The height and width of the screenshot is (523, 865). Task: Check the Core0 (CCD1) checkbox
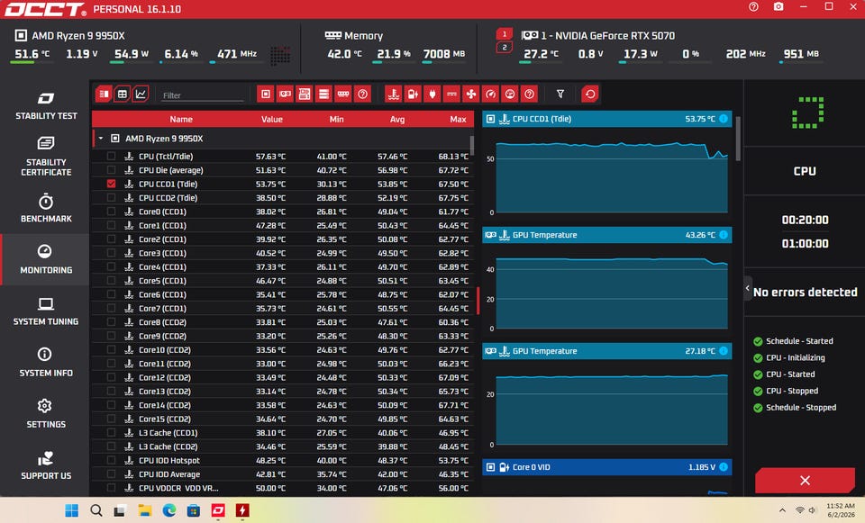pyautogui.click(x=112, y=211)
